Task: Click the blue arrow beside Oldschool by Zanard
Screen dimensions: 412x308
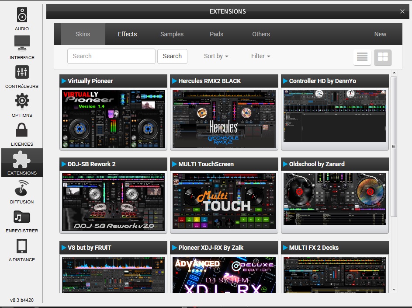Action: (285, 164)
